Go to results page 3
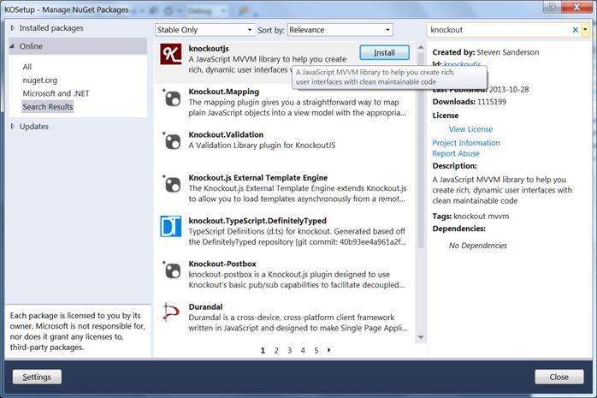The height and width of the screenshot is (398, 597). pos(290,350)
